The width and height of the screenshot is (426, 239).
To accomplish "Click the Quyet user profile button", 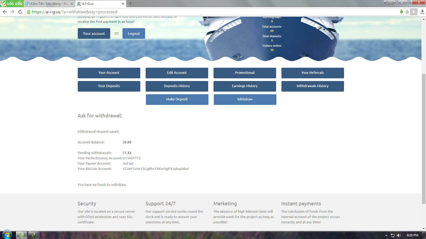I will (390, 2).
